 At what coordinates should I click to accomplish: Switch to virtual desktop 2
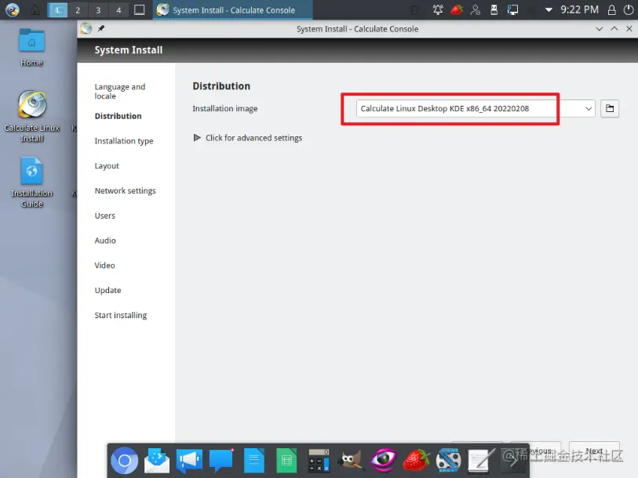(x=78, y=10)
